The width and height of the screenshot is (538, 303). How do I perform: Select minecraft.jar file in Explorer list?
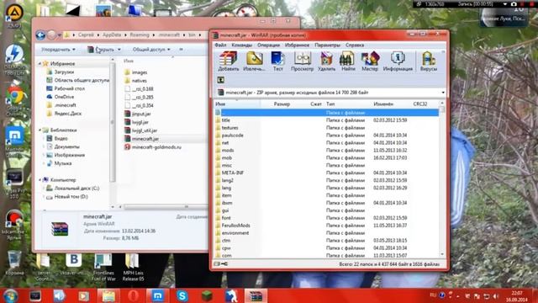tap(145, 139)
